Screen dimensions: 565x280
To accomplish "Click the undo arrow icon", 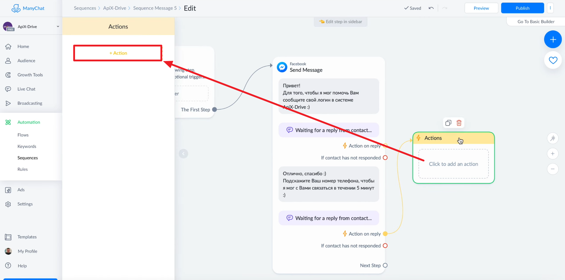I will [x=431, y=8].
